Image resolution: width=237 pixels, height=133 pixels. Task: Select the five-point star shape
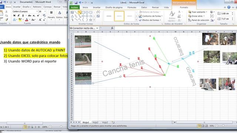coord(91,20)
